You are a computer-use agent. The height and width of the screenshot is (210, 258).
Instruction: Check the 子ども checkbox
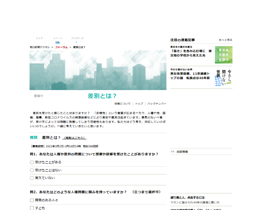[32, 208]
